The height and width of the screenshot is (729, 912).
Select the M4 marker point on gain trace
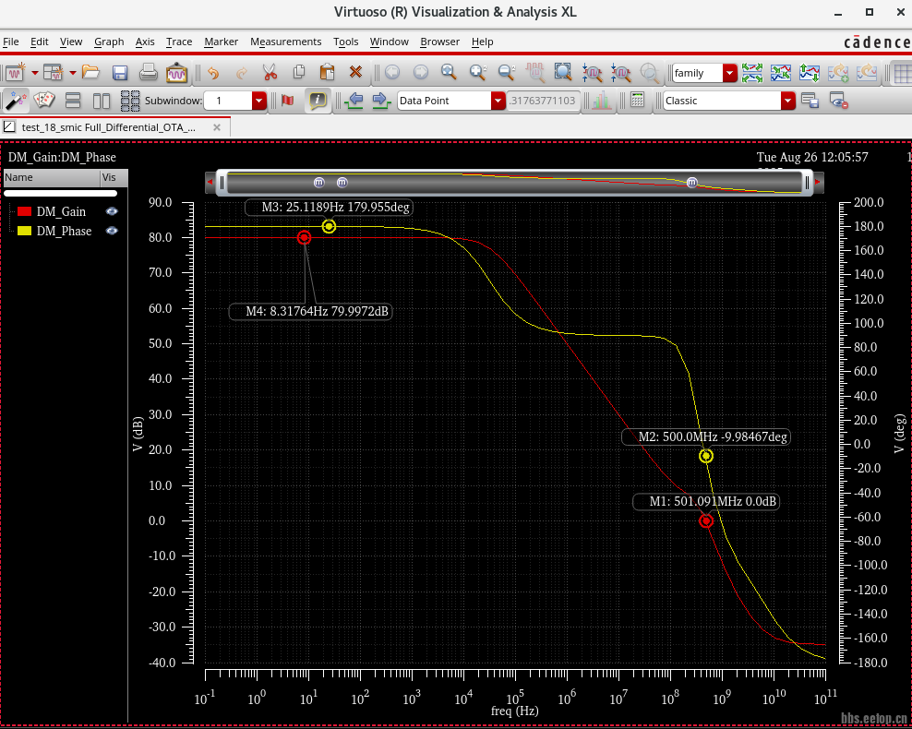coord(305,237)
